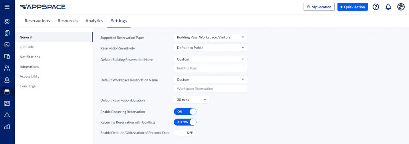Viewport: 409px width, 144px height.
Task: Open the notifications bell icon
Action: pos(388,7)
